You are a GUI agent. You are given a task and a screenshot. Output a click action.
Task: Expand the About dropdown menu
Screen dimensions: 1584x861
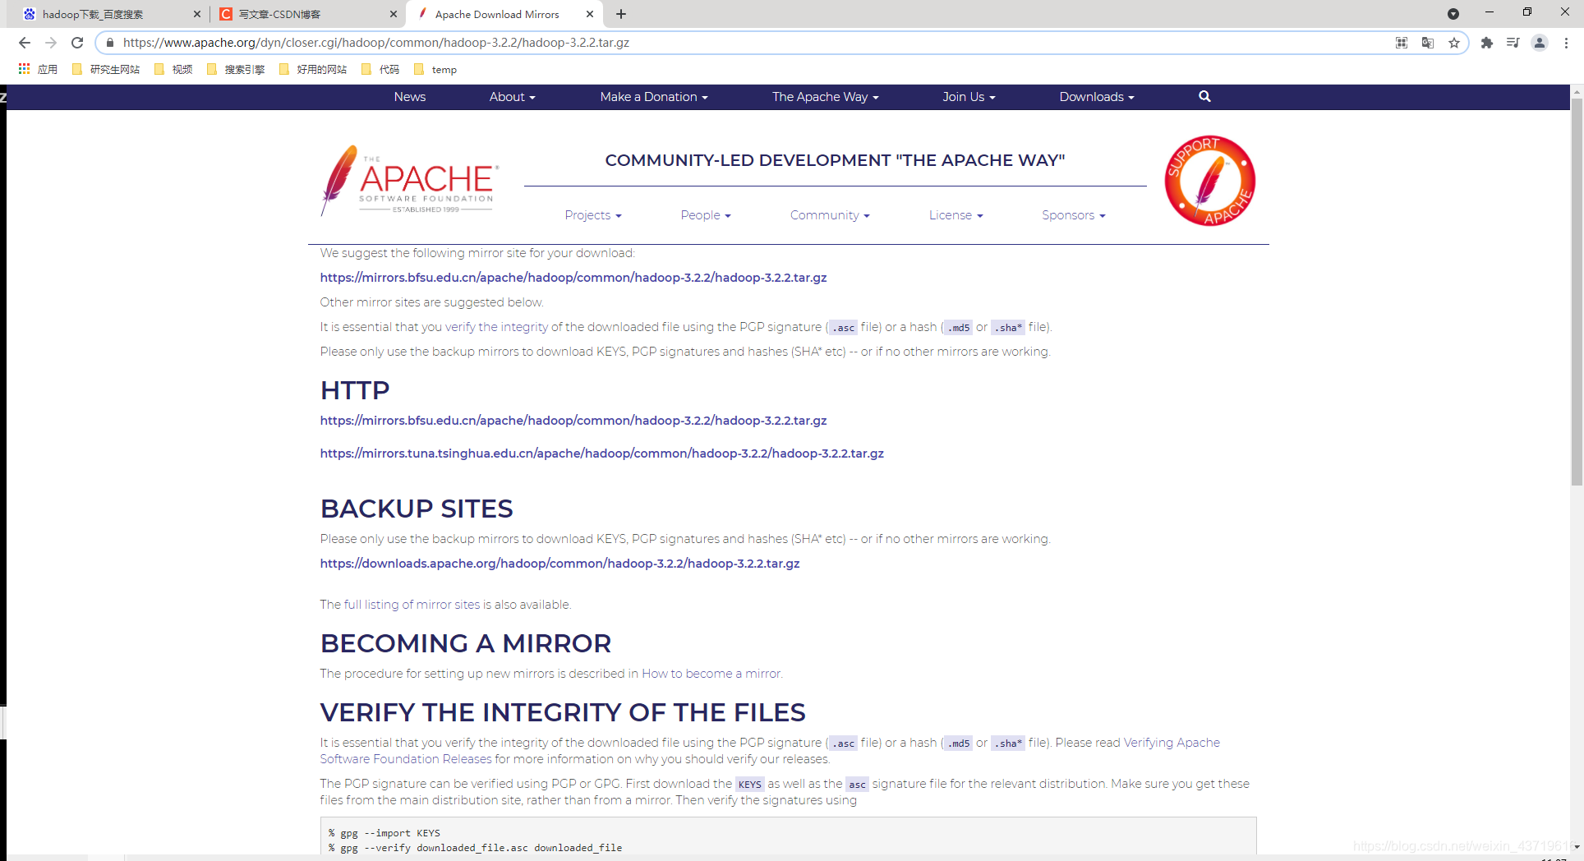512,97
